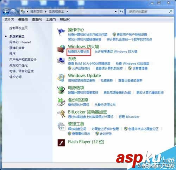Expand arrow after 控制面板 in breadcrumb
Viewport: 176px width, 170px height.
[46, 12]
